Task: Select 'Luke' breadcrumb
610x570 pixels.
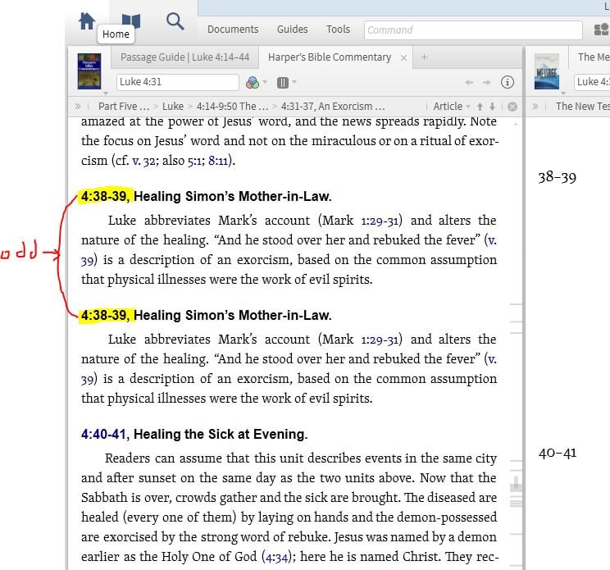Action: point(173,107)
